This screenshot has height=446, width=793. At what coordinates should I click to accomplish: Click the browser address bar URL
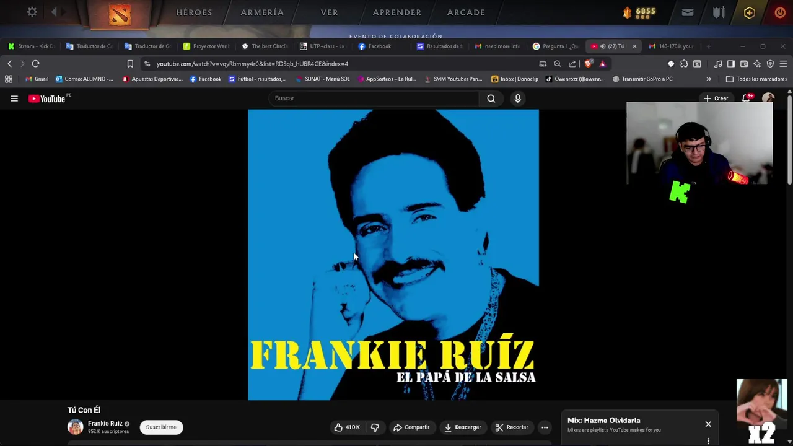(x=252, y=64)
